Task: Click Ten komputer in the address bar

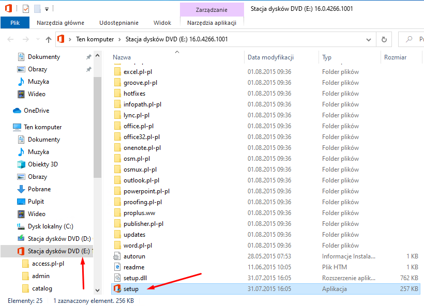Action: coord(95,39)
